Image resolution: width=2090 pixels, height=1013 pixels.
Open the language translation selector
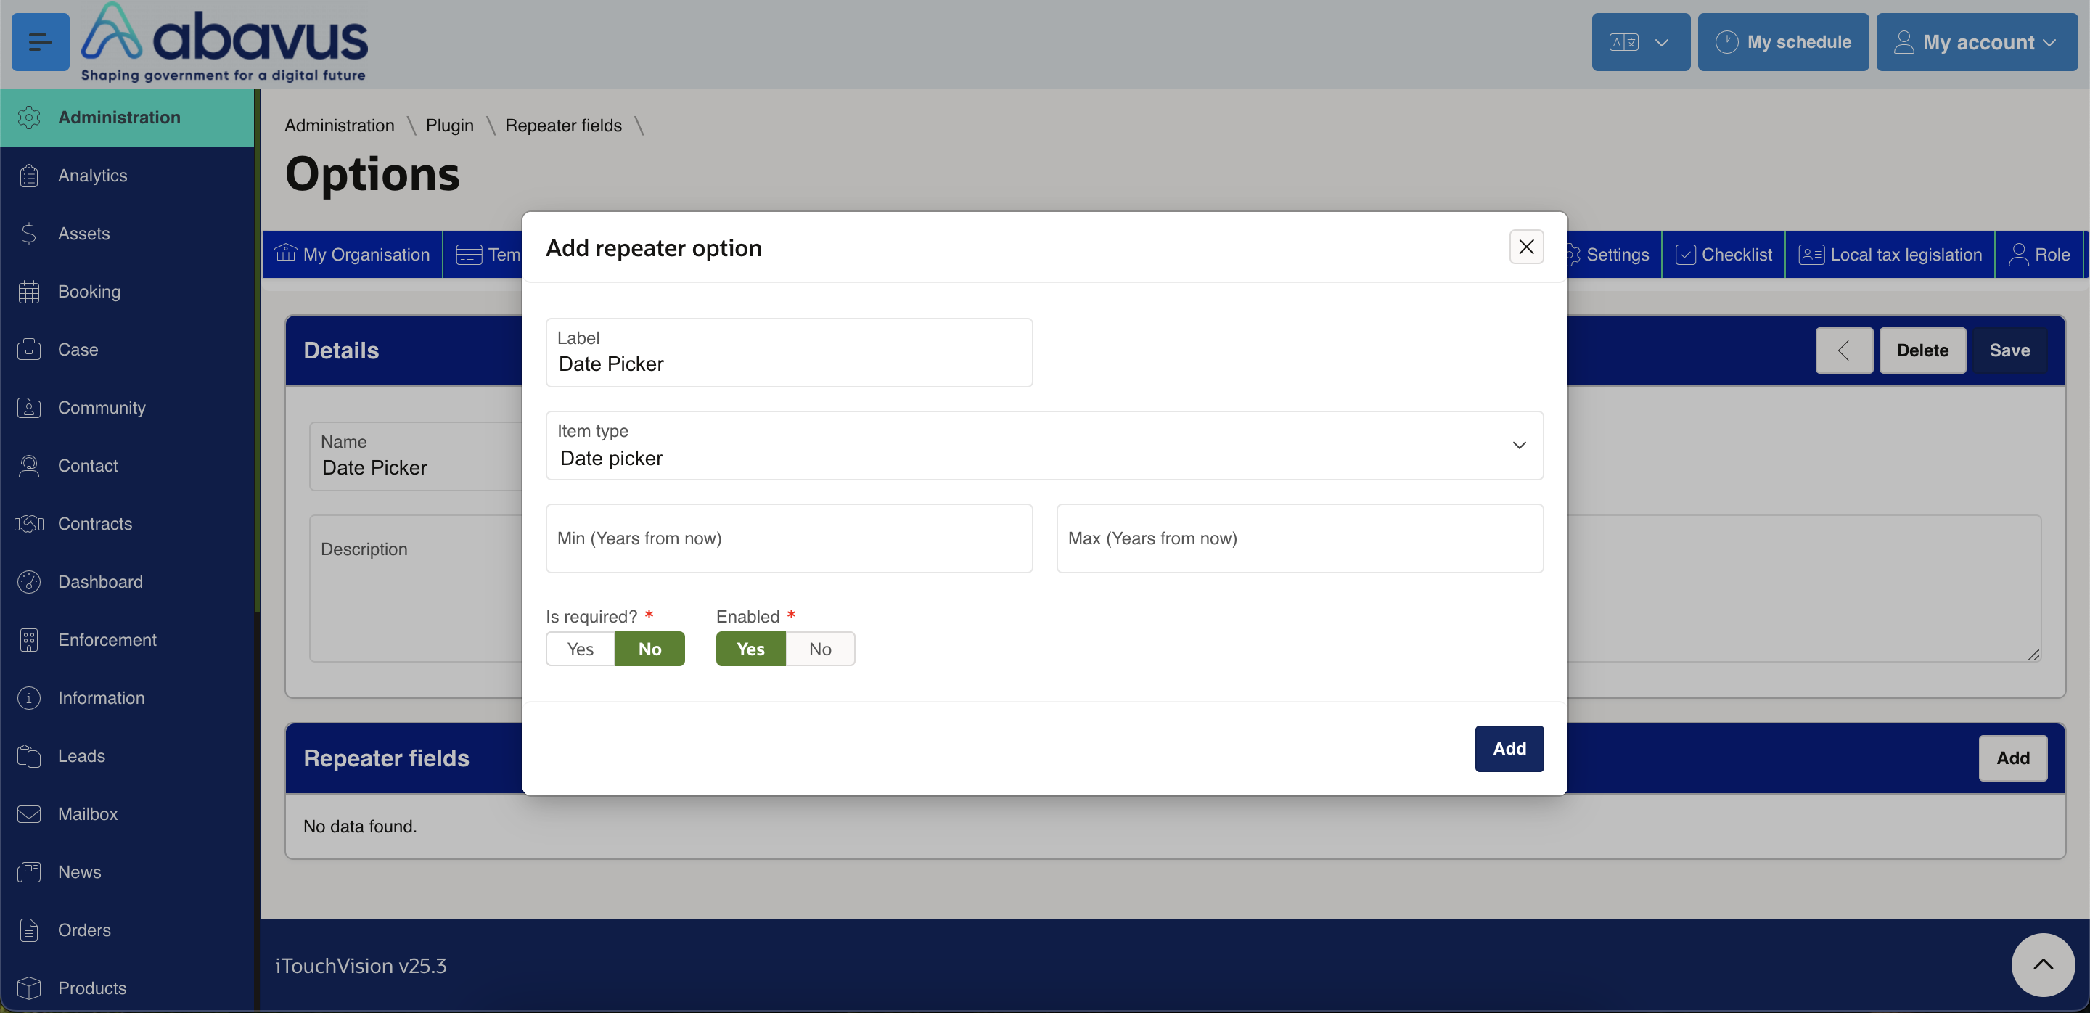(x=1640, y=41)
